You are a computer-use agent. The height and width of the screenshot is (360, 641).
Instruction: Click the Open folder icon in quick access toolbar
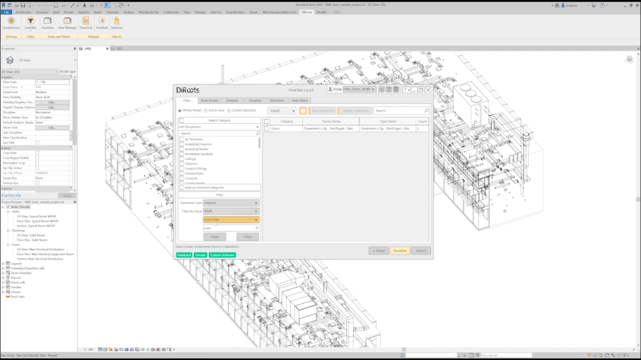point(16,5)
